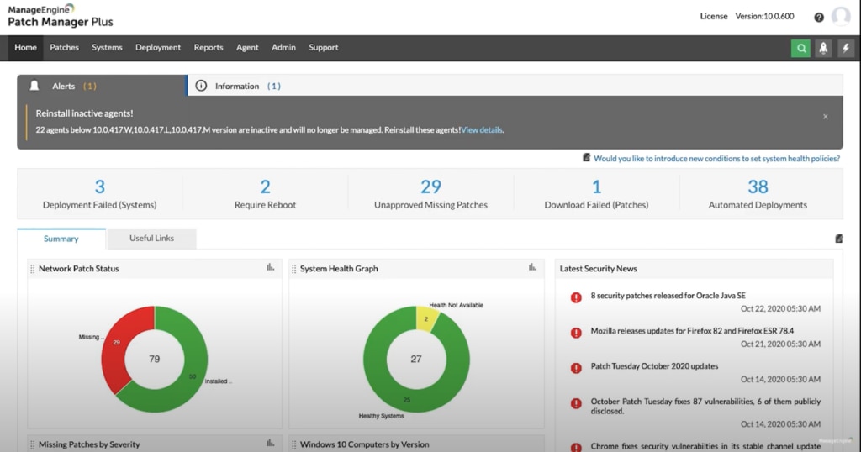Open news: Patch Tuesday October 2020 updates
The image size is (861, 452).
[x=654, y=365]
